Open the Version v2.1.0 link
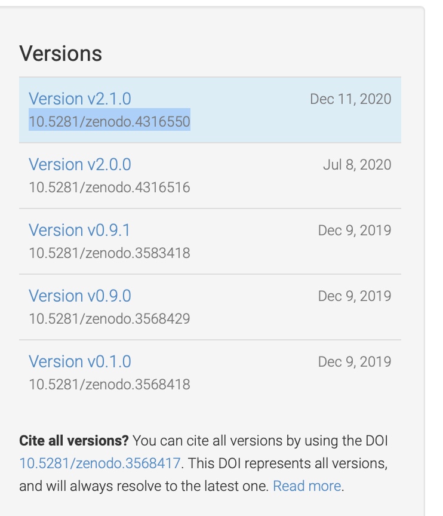 click(80, 99)
